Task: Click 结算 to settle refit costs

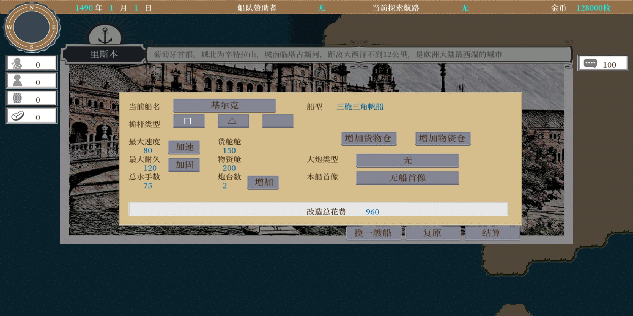Action: pos(492,233)
